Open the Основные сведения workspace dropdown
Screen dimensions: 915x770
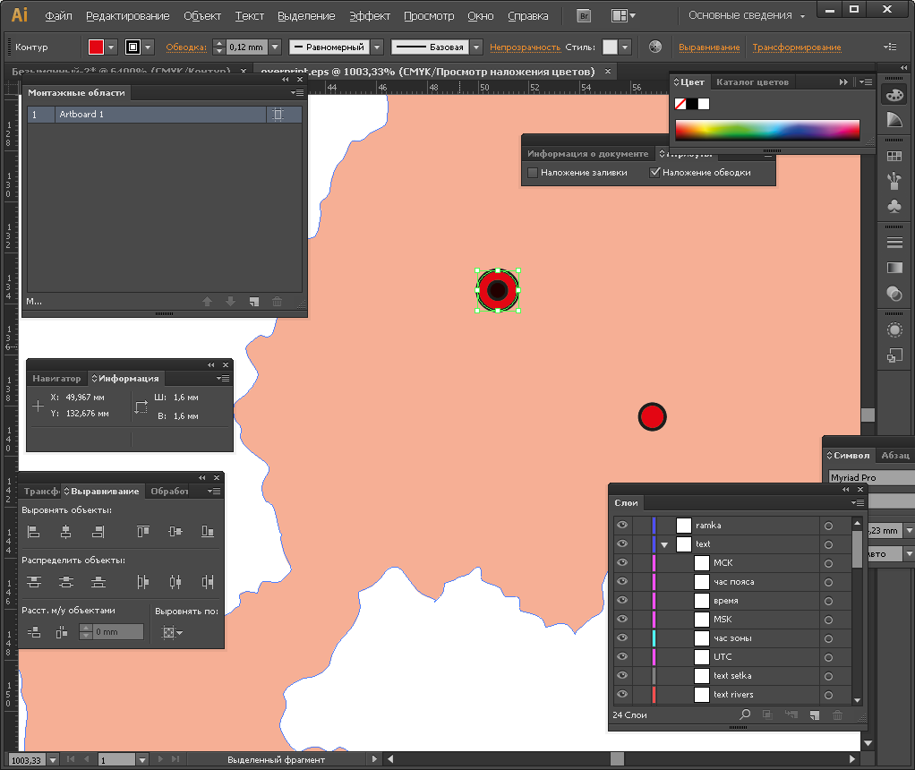click(x=746, y=16)
